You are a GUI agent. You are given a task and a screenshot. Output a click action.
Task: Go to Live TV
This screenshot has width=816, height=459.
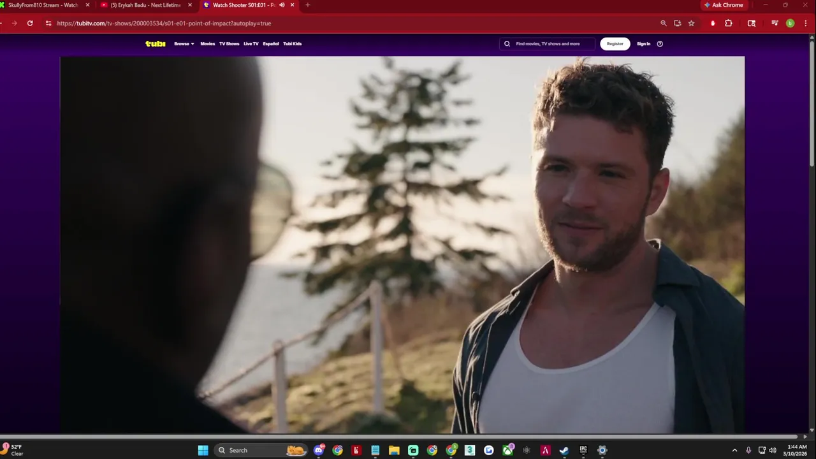pyautogui.click(x=251, y=44)
